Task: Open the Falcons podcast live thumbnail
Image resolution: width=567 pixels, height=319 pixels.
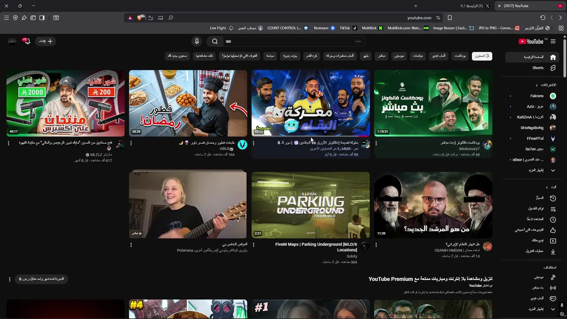Action: coord(433,102)
